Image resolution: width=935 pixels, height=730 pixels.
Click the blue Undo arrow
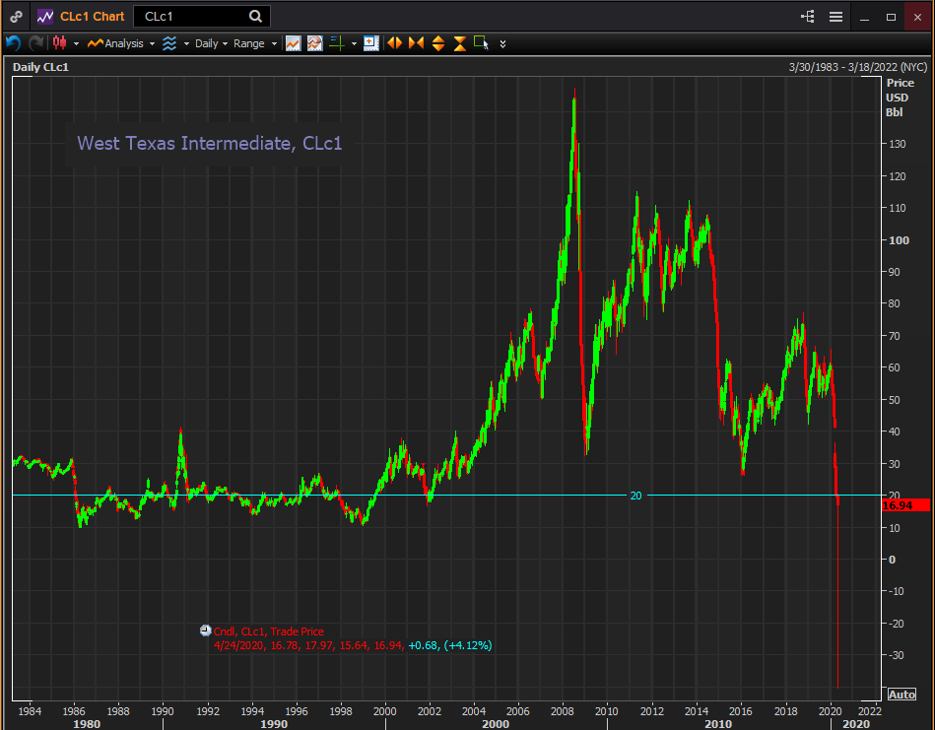point(13,43)
